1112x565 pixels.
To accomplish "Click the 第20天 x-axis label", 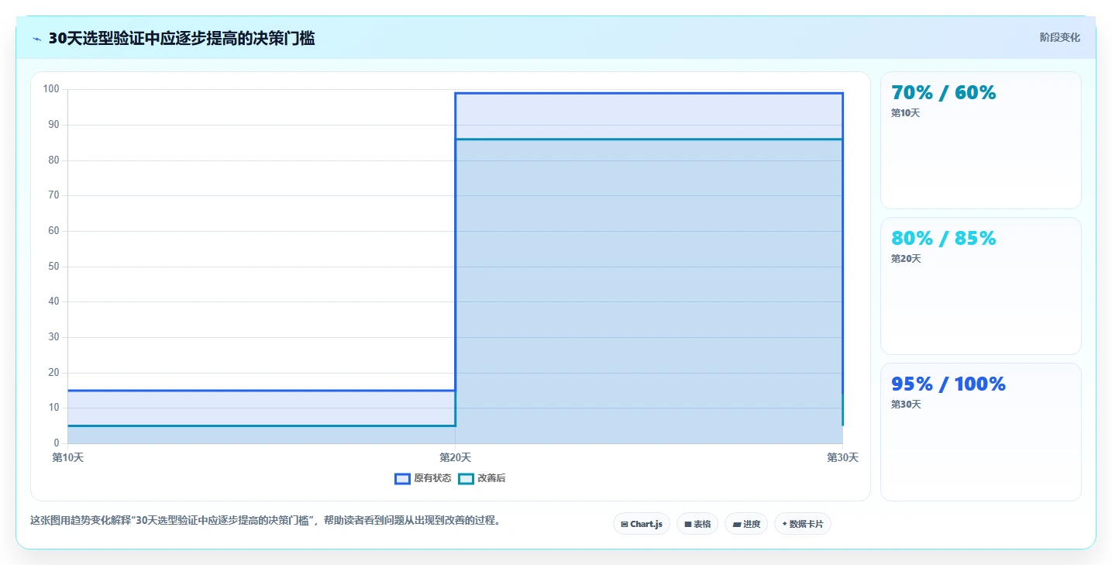I will click(x=455, y=458).
